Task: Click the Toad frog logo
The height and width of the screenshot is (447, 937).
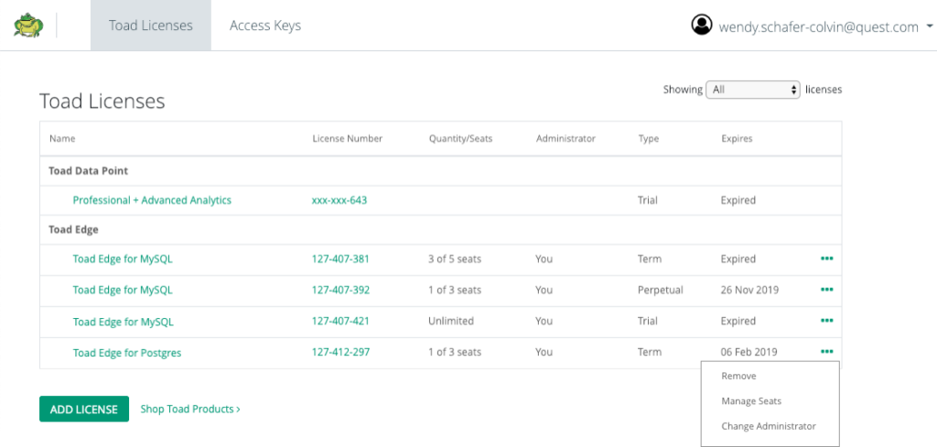Action: pos(28,26)
